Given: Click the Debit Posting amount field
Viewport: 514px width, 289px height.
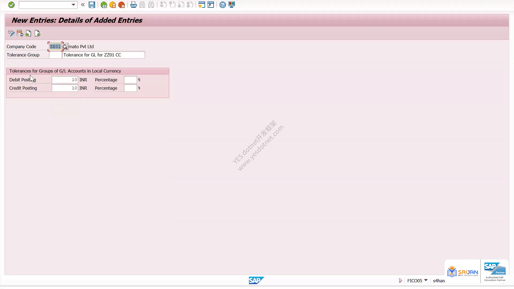Looking at the screenshot, I should tap(65, 80).
